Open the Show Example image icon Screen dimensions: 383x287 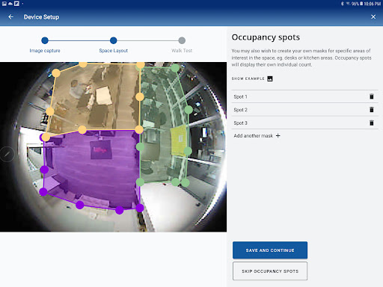coord(270,78)
